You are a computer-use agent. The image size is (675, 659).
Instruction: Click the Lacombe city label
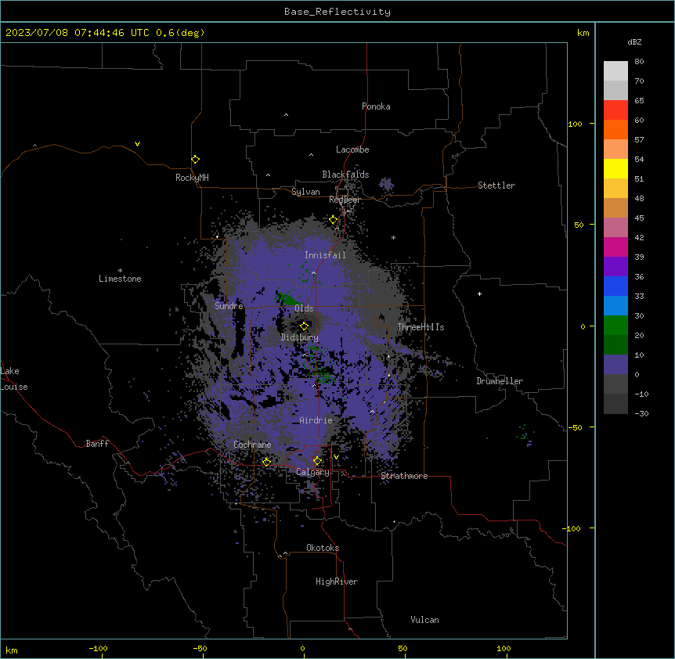[352, 149]
